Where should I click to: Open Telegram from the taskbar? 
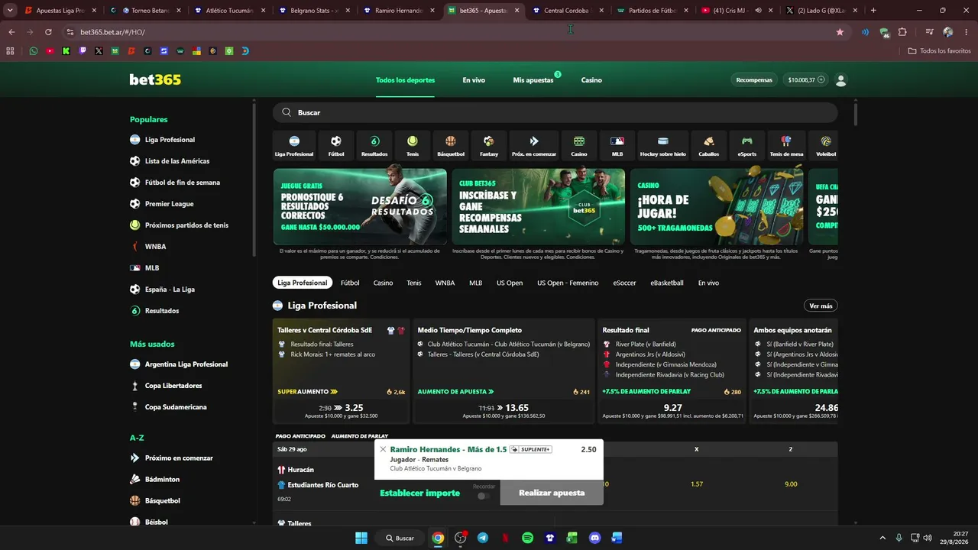(483, 538)
